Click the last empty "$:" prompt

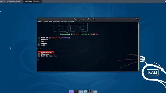pyautogui.click(x=38, y=60)
